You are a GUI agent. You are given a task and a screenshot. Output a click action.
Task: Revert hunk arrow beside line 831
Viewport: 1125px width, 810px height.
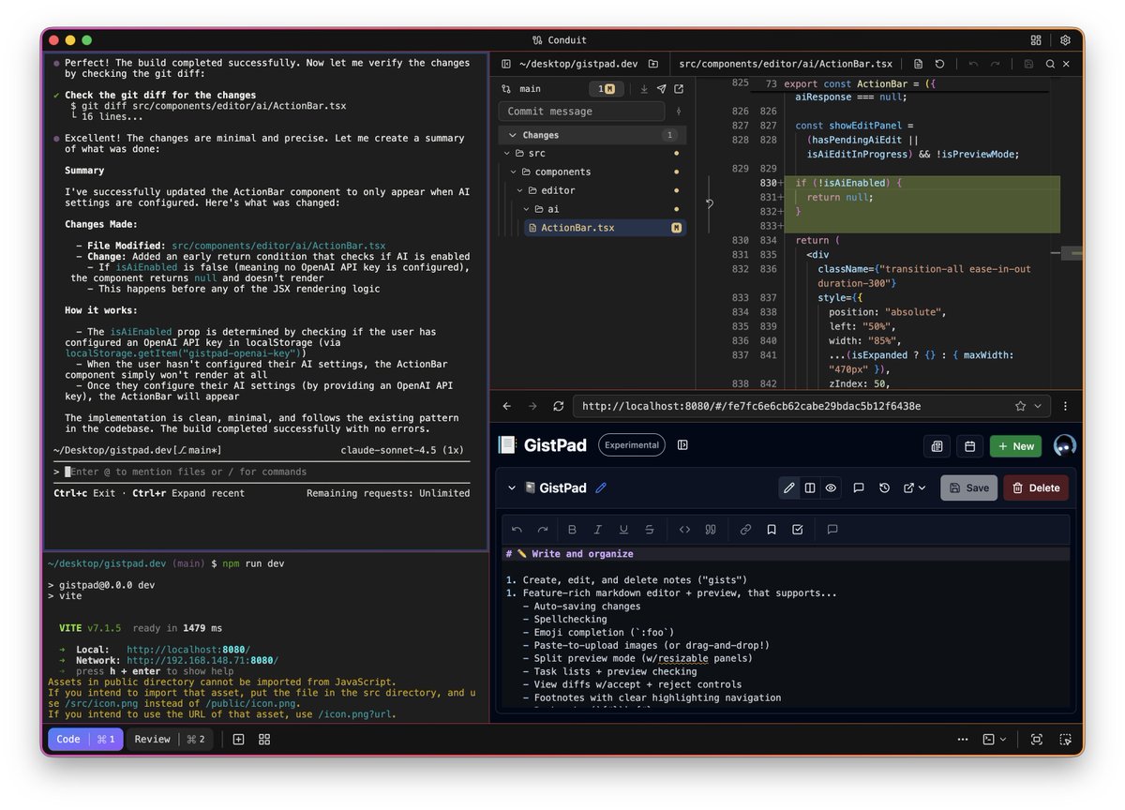click(x=710, y=202)
